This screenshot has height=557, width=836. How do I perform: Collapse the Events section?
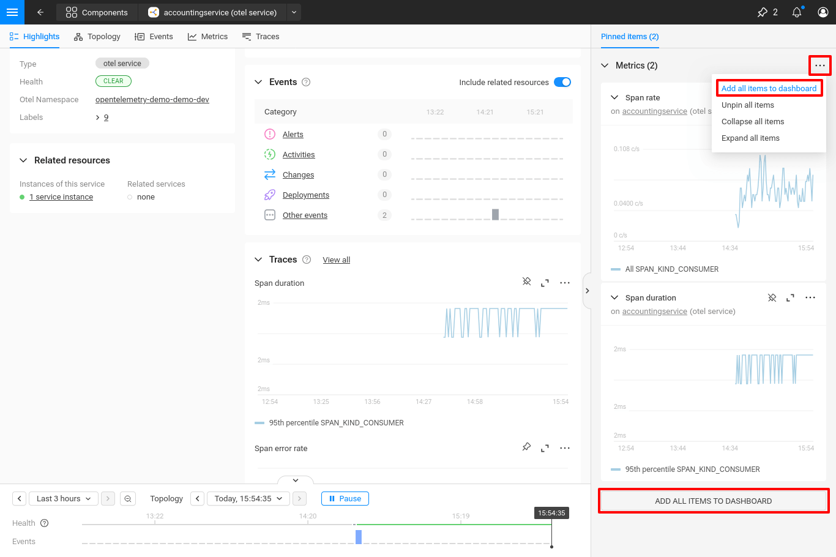tap(258, 81)
